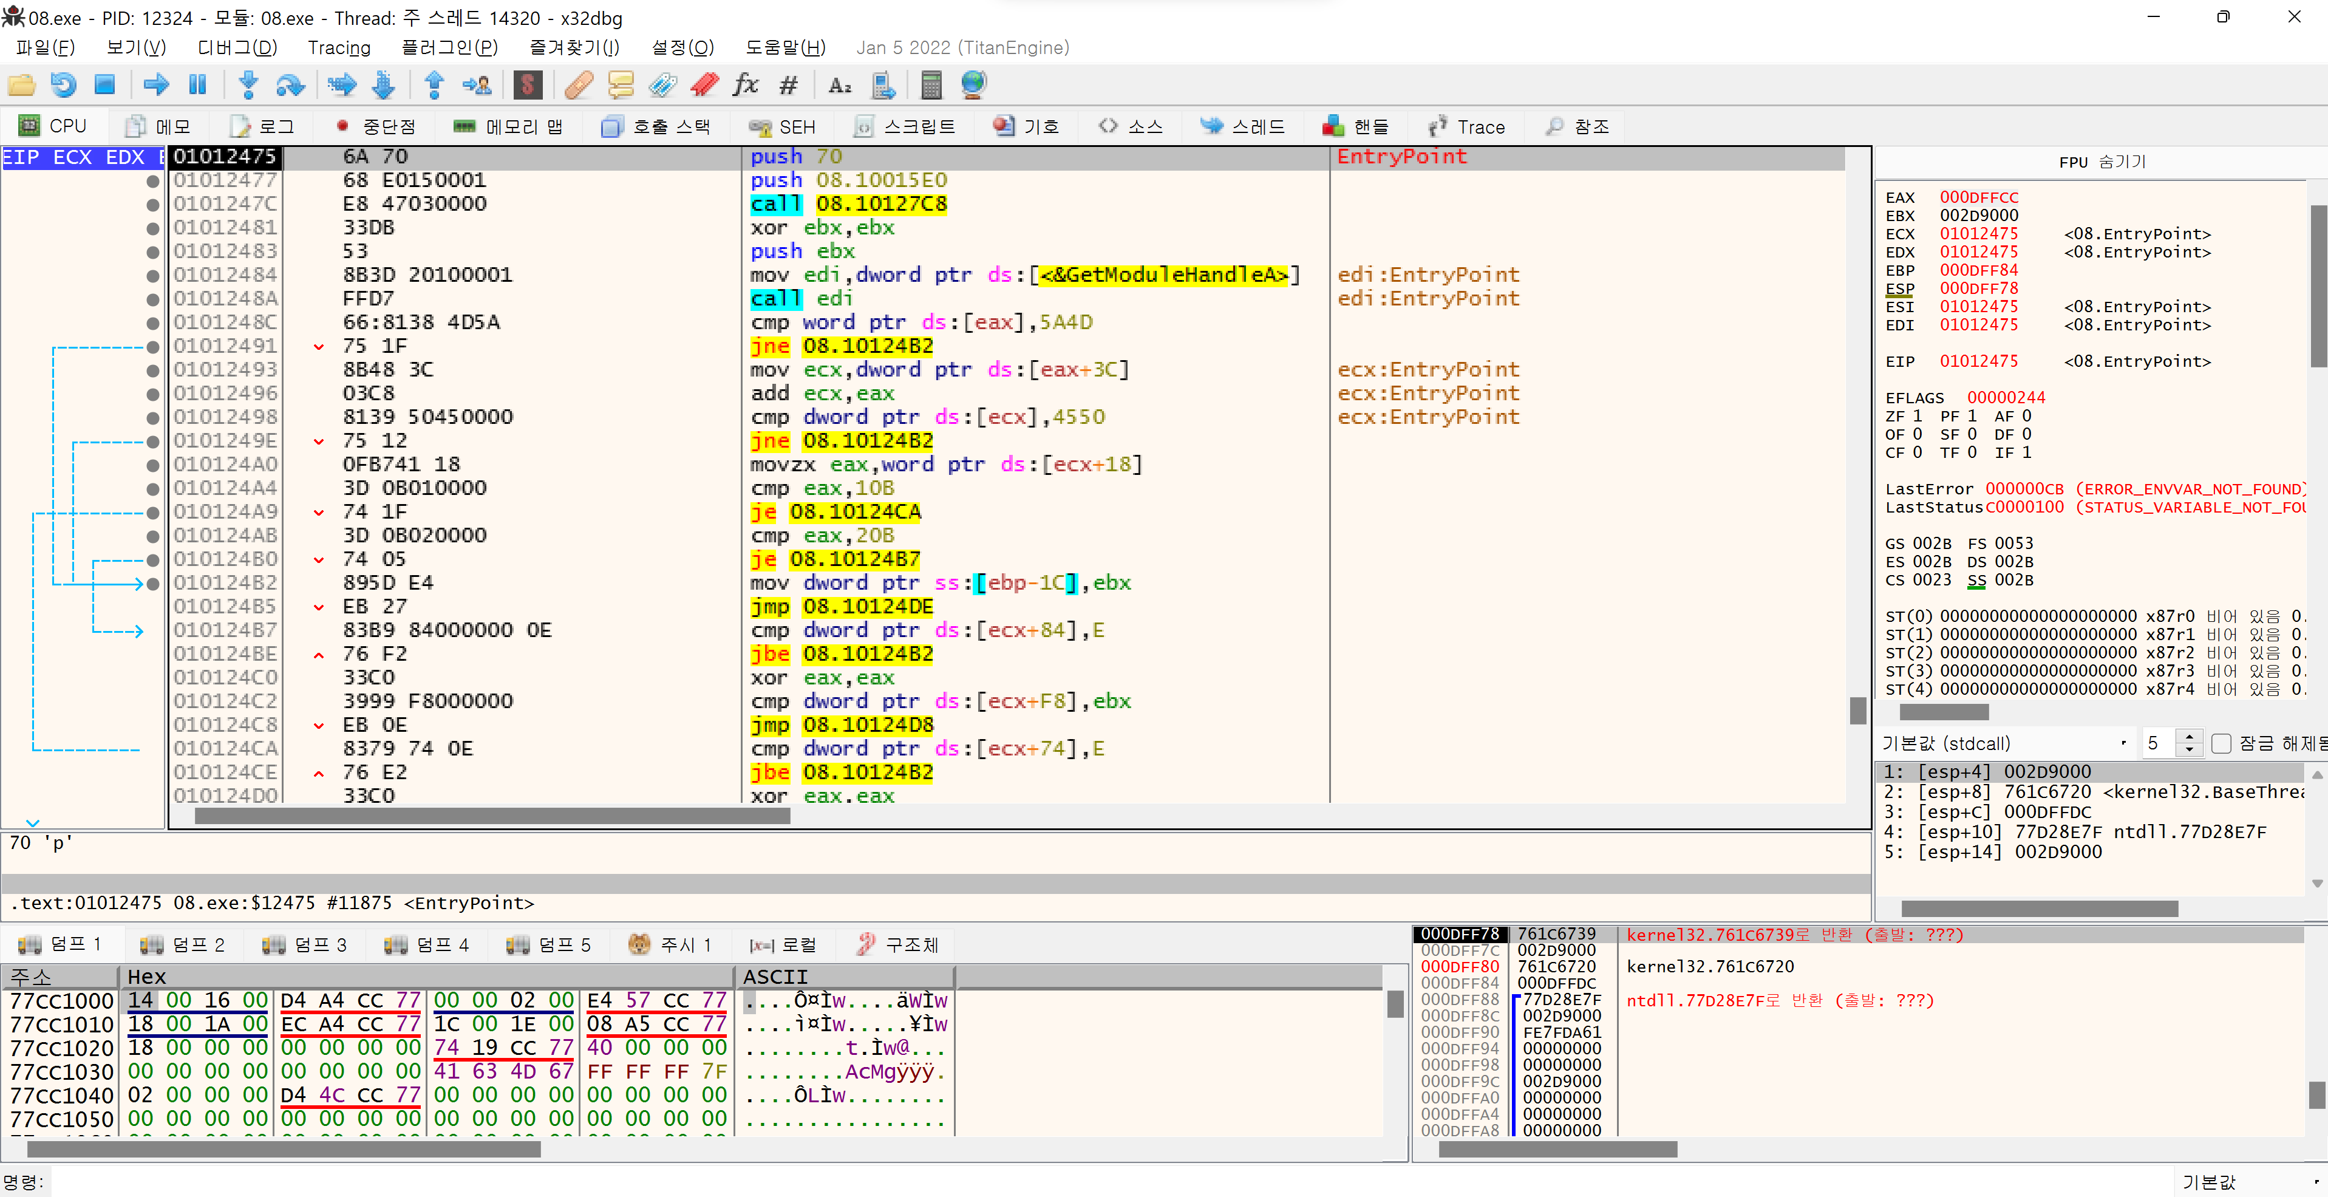The image size is (2328, 1197).
Task: Toggle breakpoint dot at address 010124AB
Action: tap(153, 535)
